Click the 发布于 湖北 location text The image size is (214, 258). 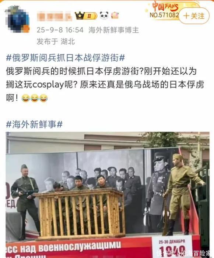56,41
